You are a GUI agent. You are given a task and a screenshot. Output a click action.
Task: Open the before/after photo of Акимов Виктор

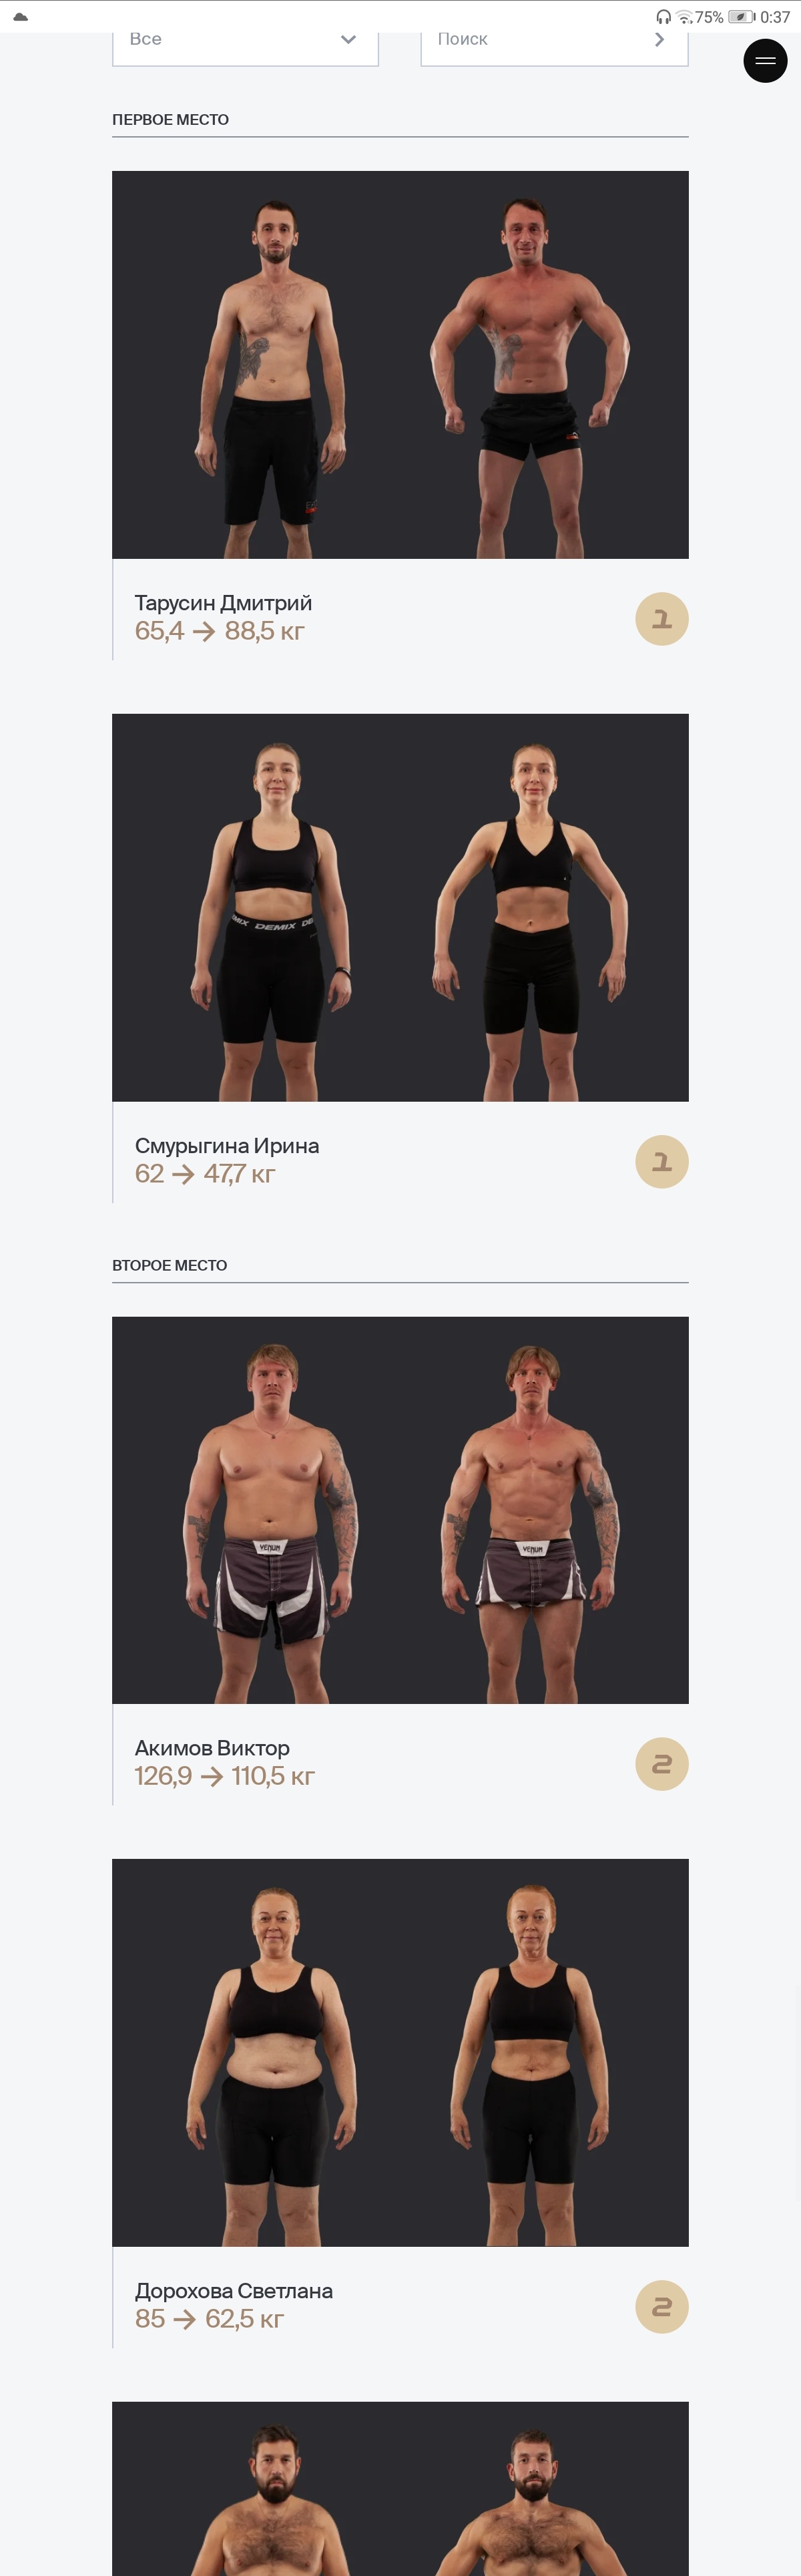pos(400,1510)
